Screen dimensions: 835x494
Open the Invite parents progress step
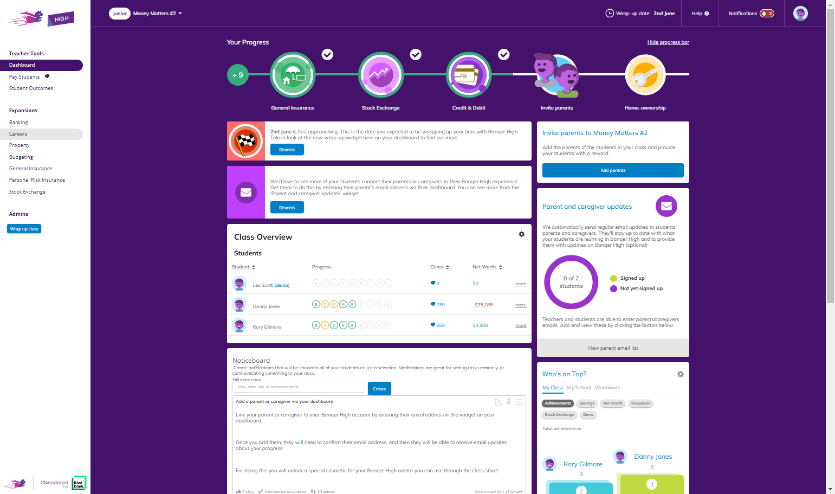[556, 75]
